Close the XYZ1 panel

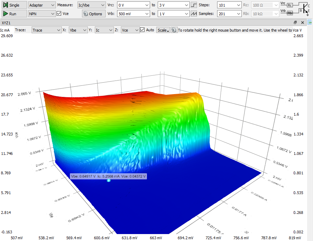(303, 23)
